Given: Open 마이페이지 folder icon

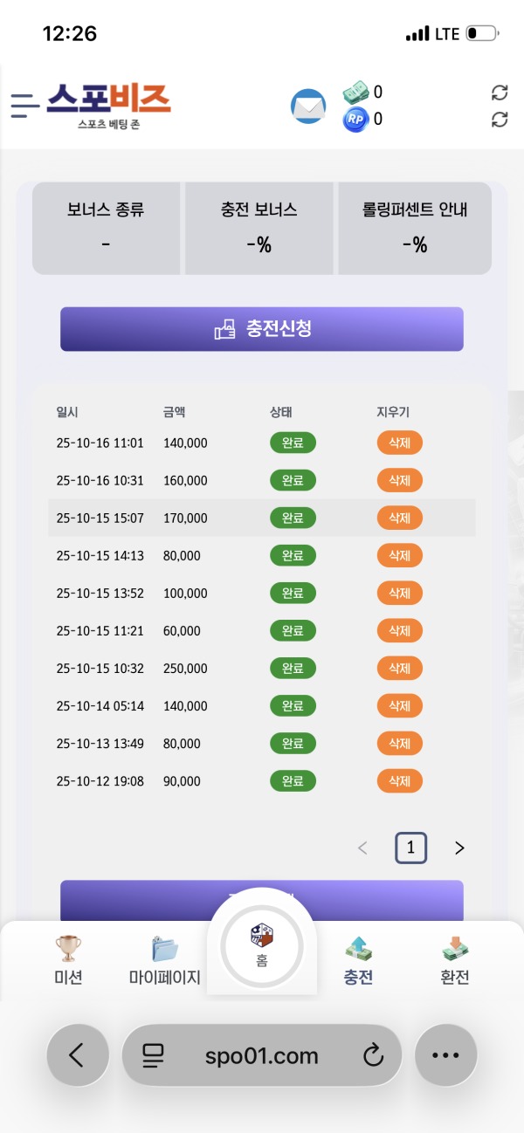Looking at the screenshot, I should click(x=164, y=946).
